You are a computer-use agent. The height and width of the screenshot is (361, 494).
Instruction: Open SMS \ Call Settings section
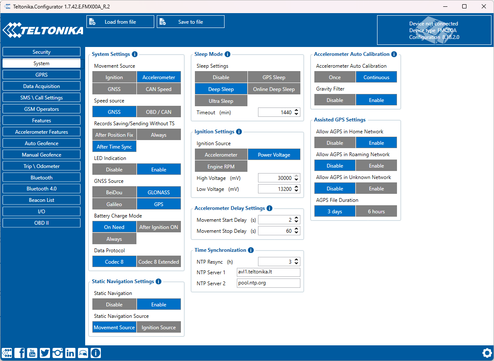click(41, 98)
